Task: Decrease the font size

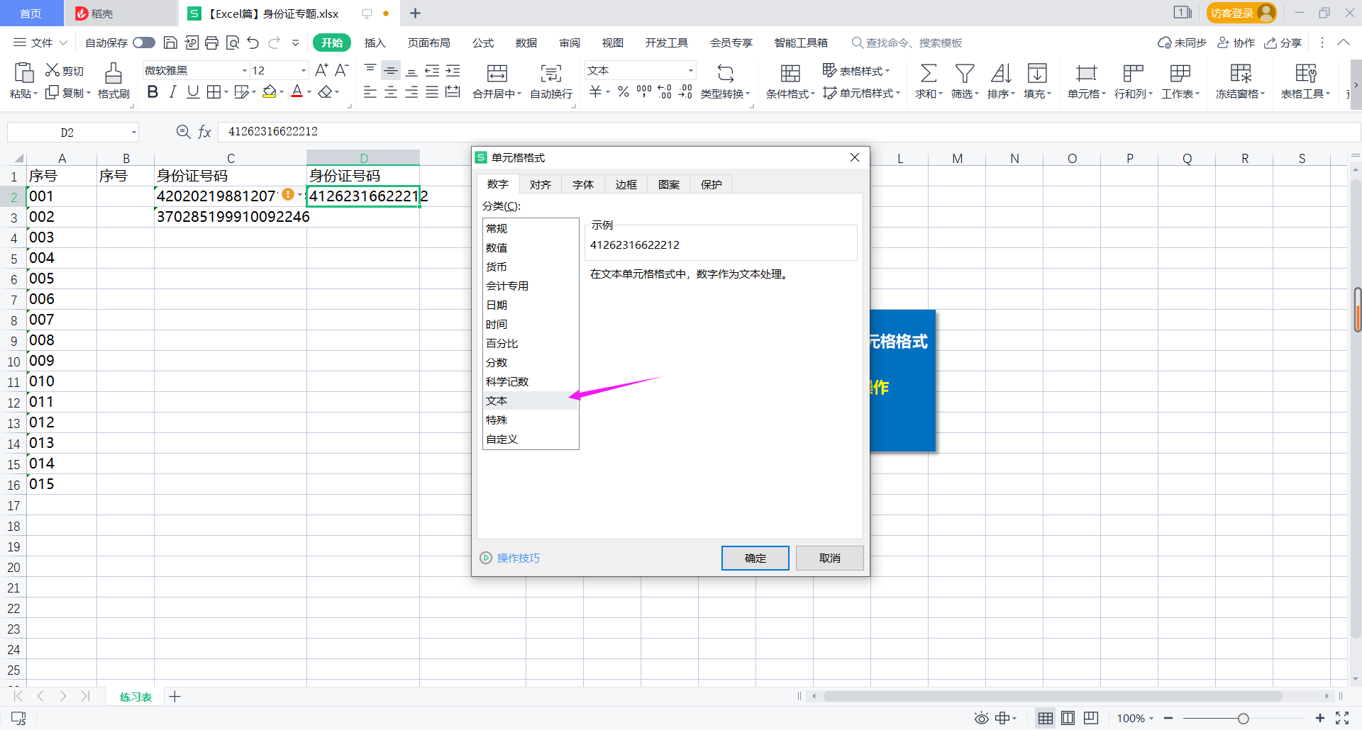Action: point(342,70)
